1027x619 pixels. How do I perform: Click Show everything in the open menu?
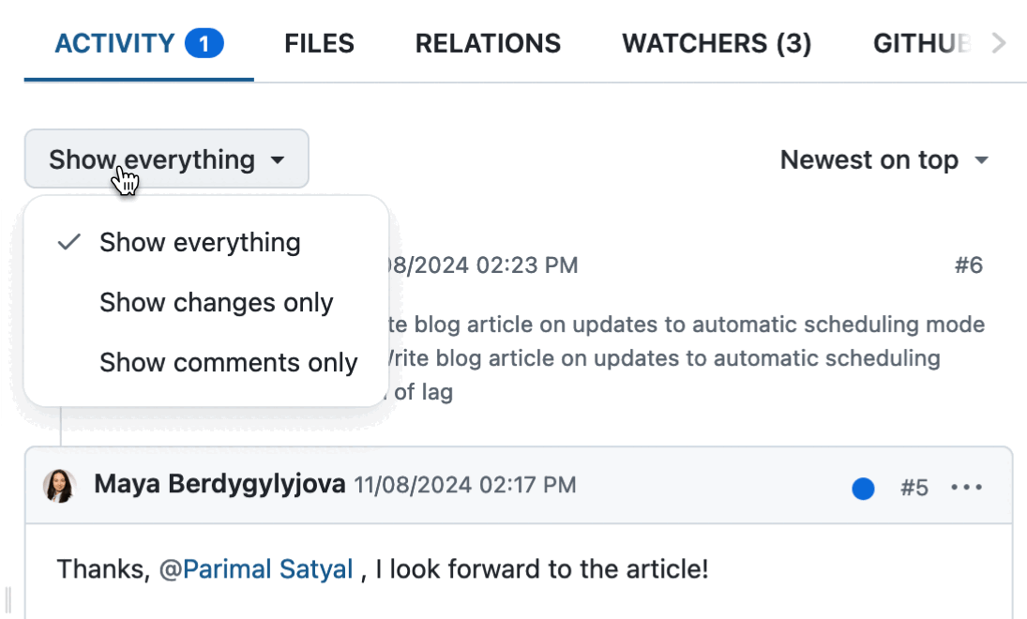click(200, 242)
